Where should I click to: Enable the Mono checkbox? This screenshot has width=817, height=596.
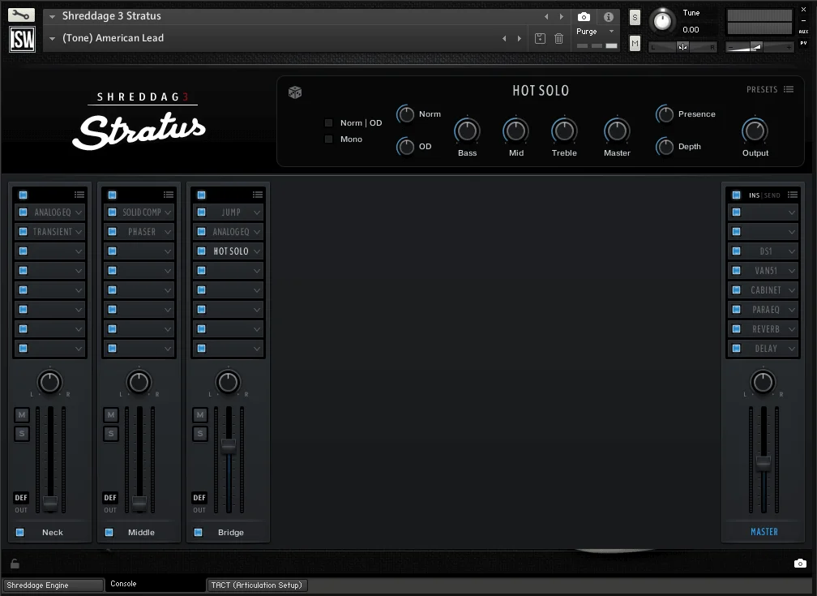pos(329,139)
